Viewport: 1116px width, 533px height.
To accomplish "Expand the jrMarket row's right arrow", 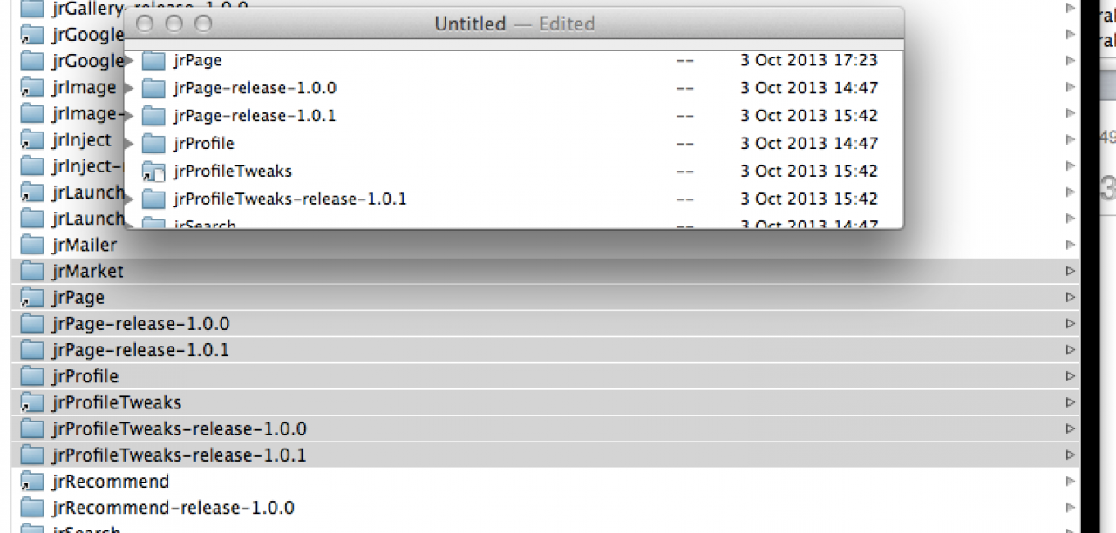I will (x=1071, y=271).
